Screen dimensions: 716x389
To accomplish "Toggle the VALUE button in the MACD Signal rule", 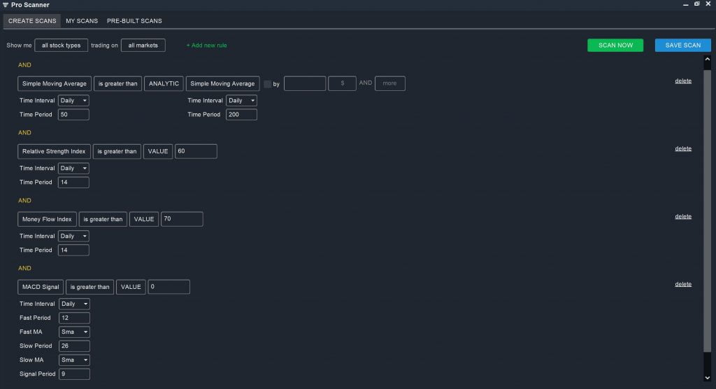I will pos(131,287).
